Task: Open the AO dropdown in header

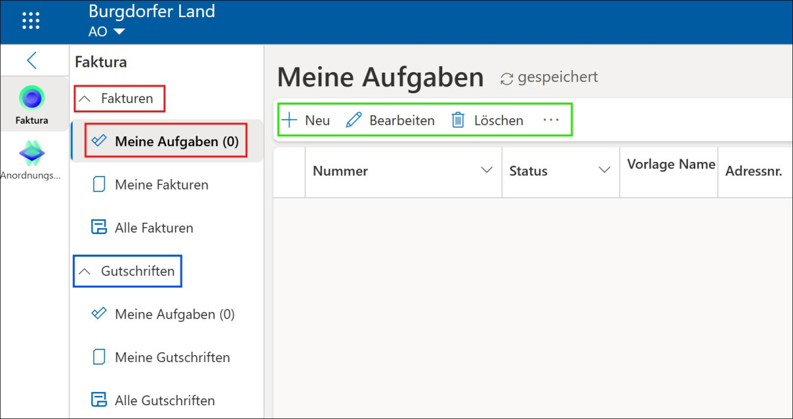Action: pyautogui.click(x=119, y=32)
